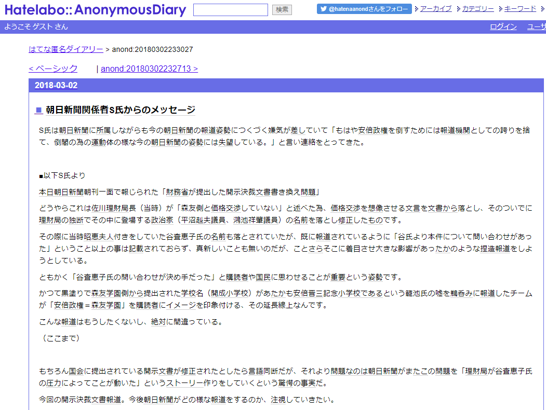The image size is (546, 410).
Task: Click the blue square permalink icon beside title
Action: (38, 110)
